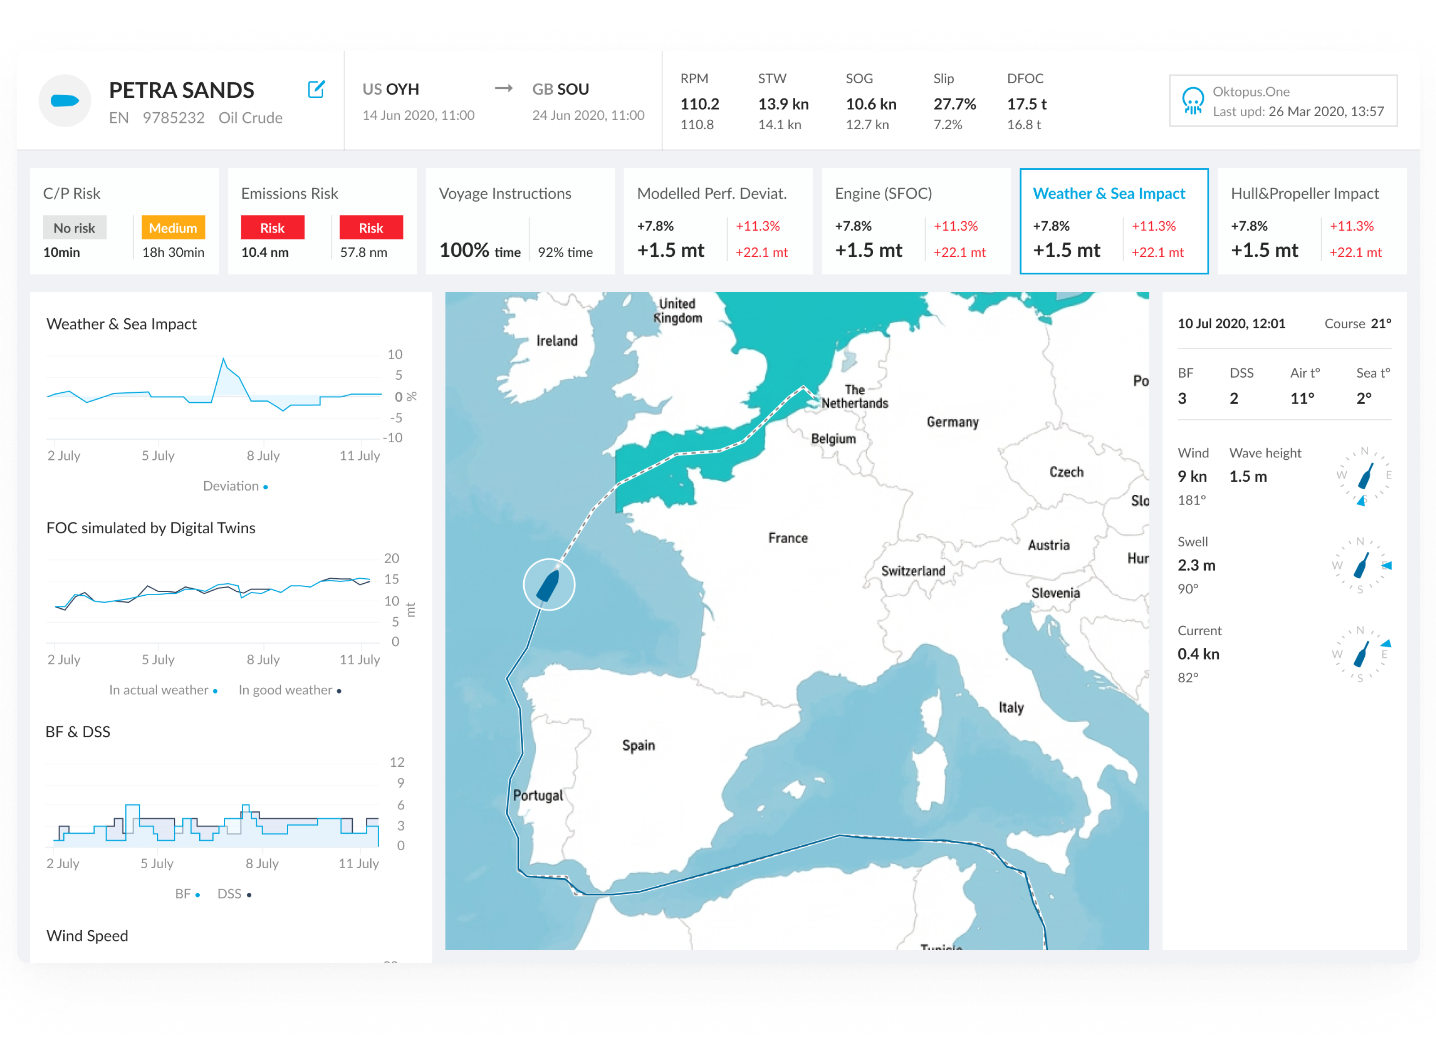The width and height of the screenshot is (1436, 1046).
Task: Open the Modelled Perf. Deviat. card
Action: point(718,221)
